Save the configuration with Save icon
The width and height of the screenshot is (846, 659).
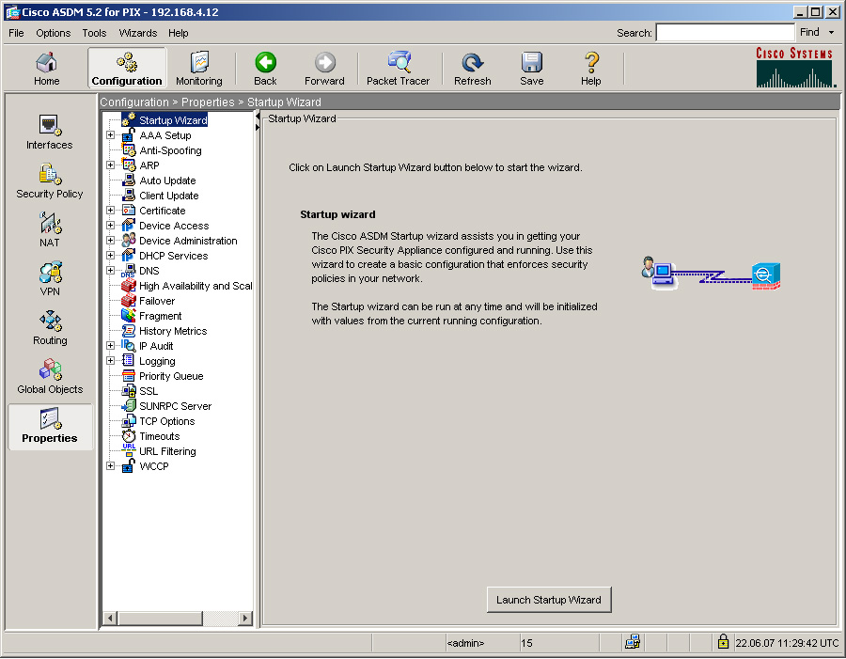click(x=531, y=69)
